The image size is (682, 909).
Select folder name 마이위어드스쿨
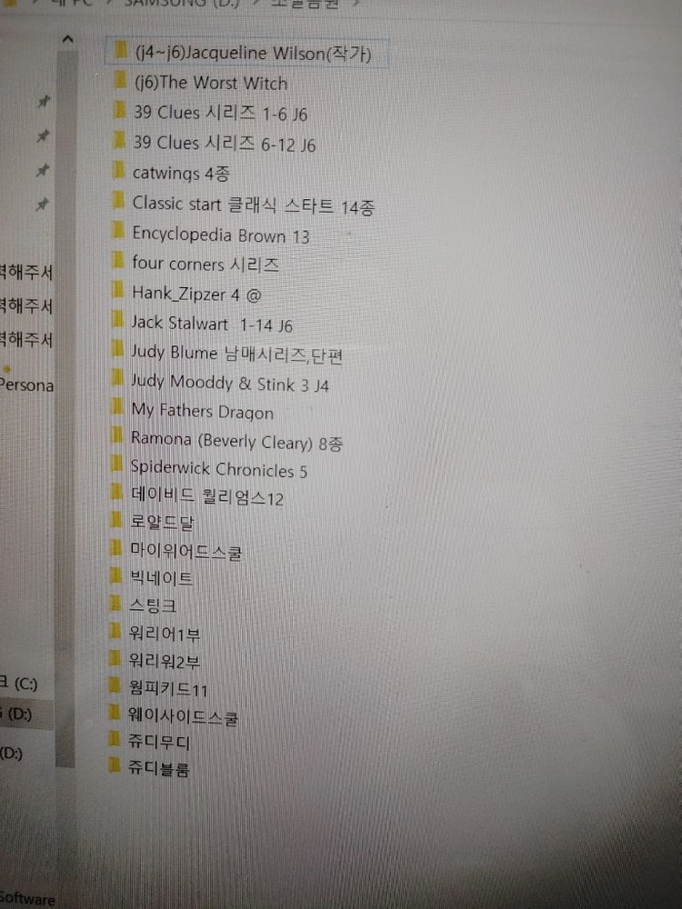pyautogui.click(x=186, y=552)
